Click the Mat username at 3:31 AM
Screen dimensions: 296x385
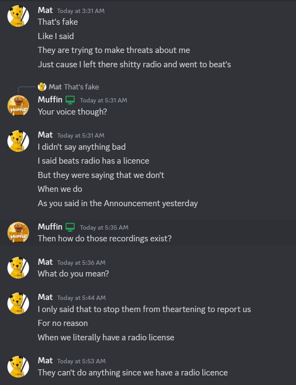click(45, 10)
